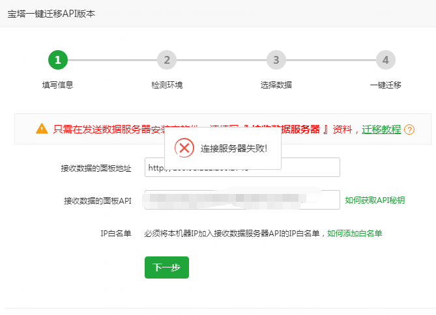This screenshot has width=436, height=315.
Task: Open the 如何获取API秘钥 link
Action: coord(375,200)
